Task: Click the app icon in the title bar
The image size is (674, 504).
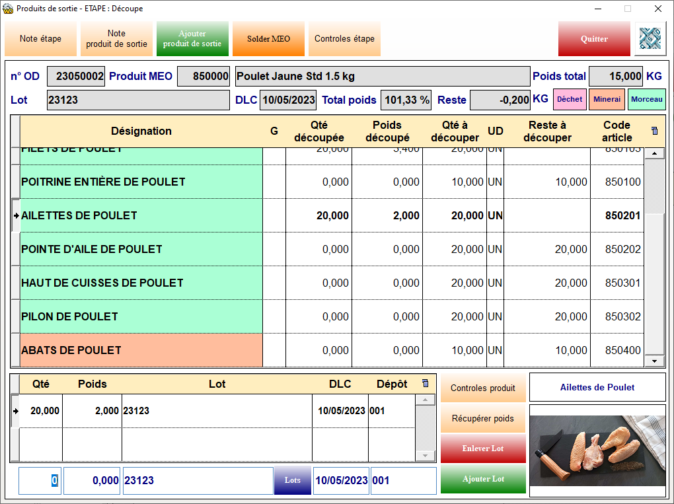Action: (x=8, y=9)
